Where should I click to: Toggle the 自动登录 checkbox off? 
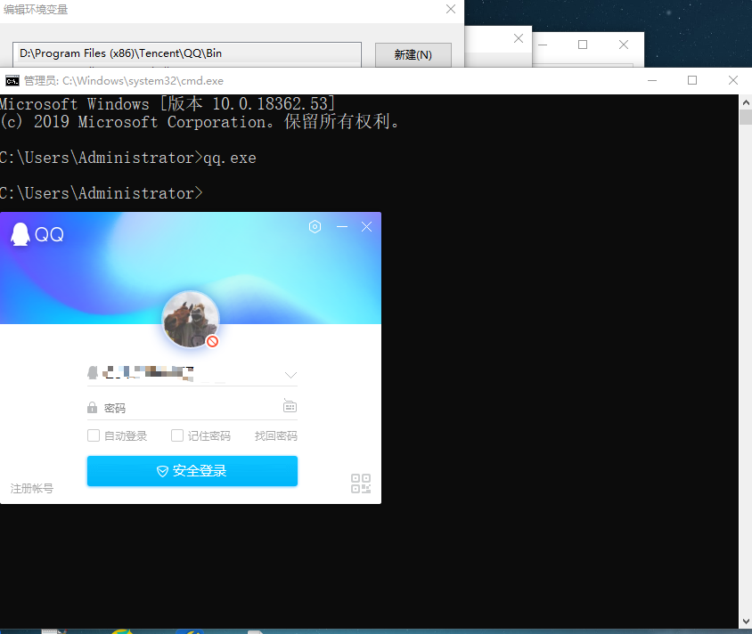(x=93, y=435)
